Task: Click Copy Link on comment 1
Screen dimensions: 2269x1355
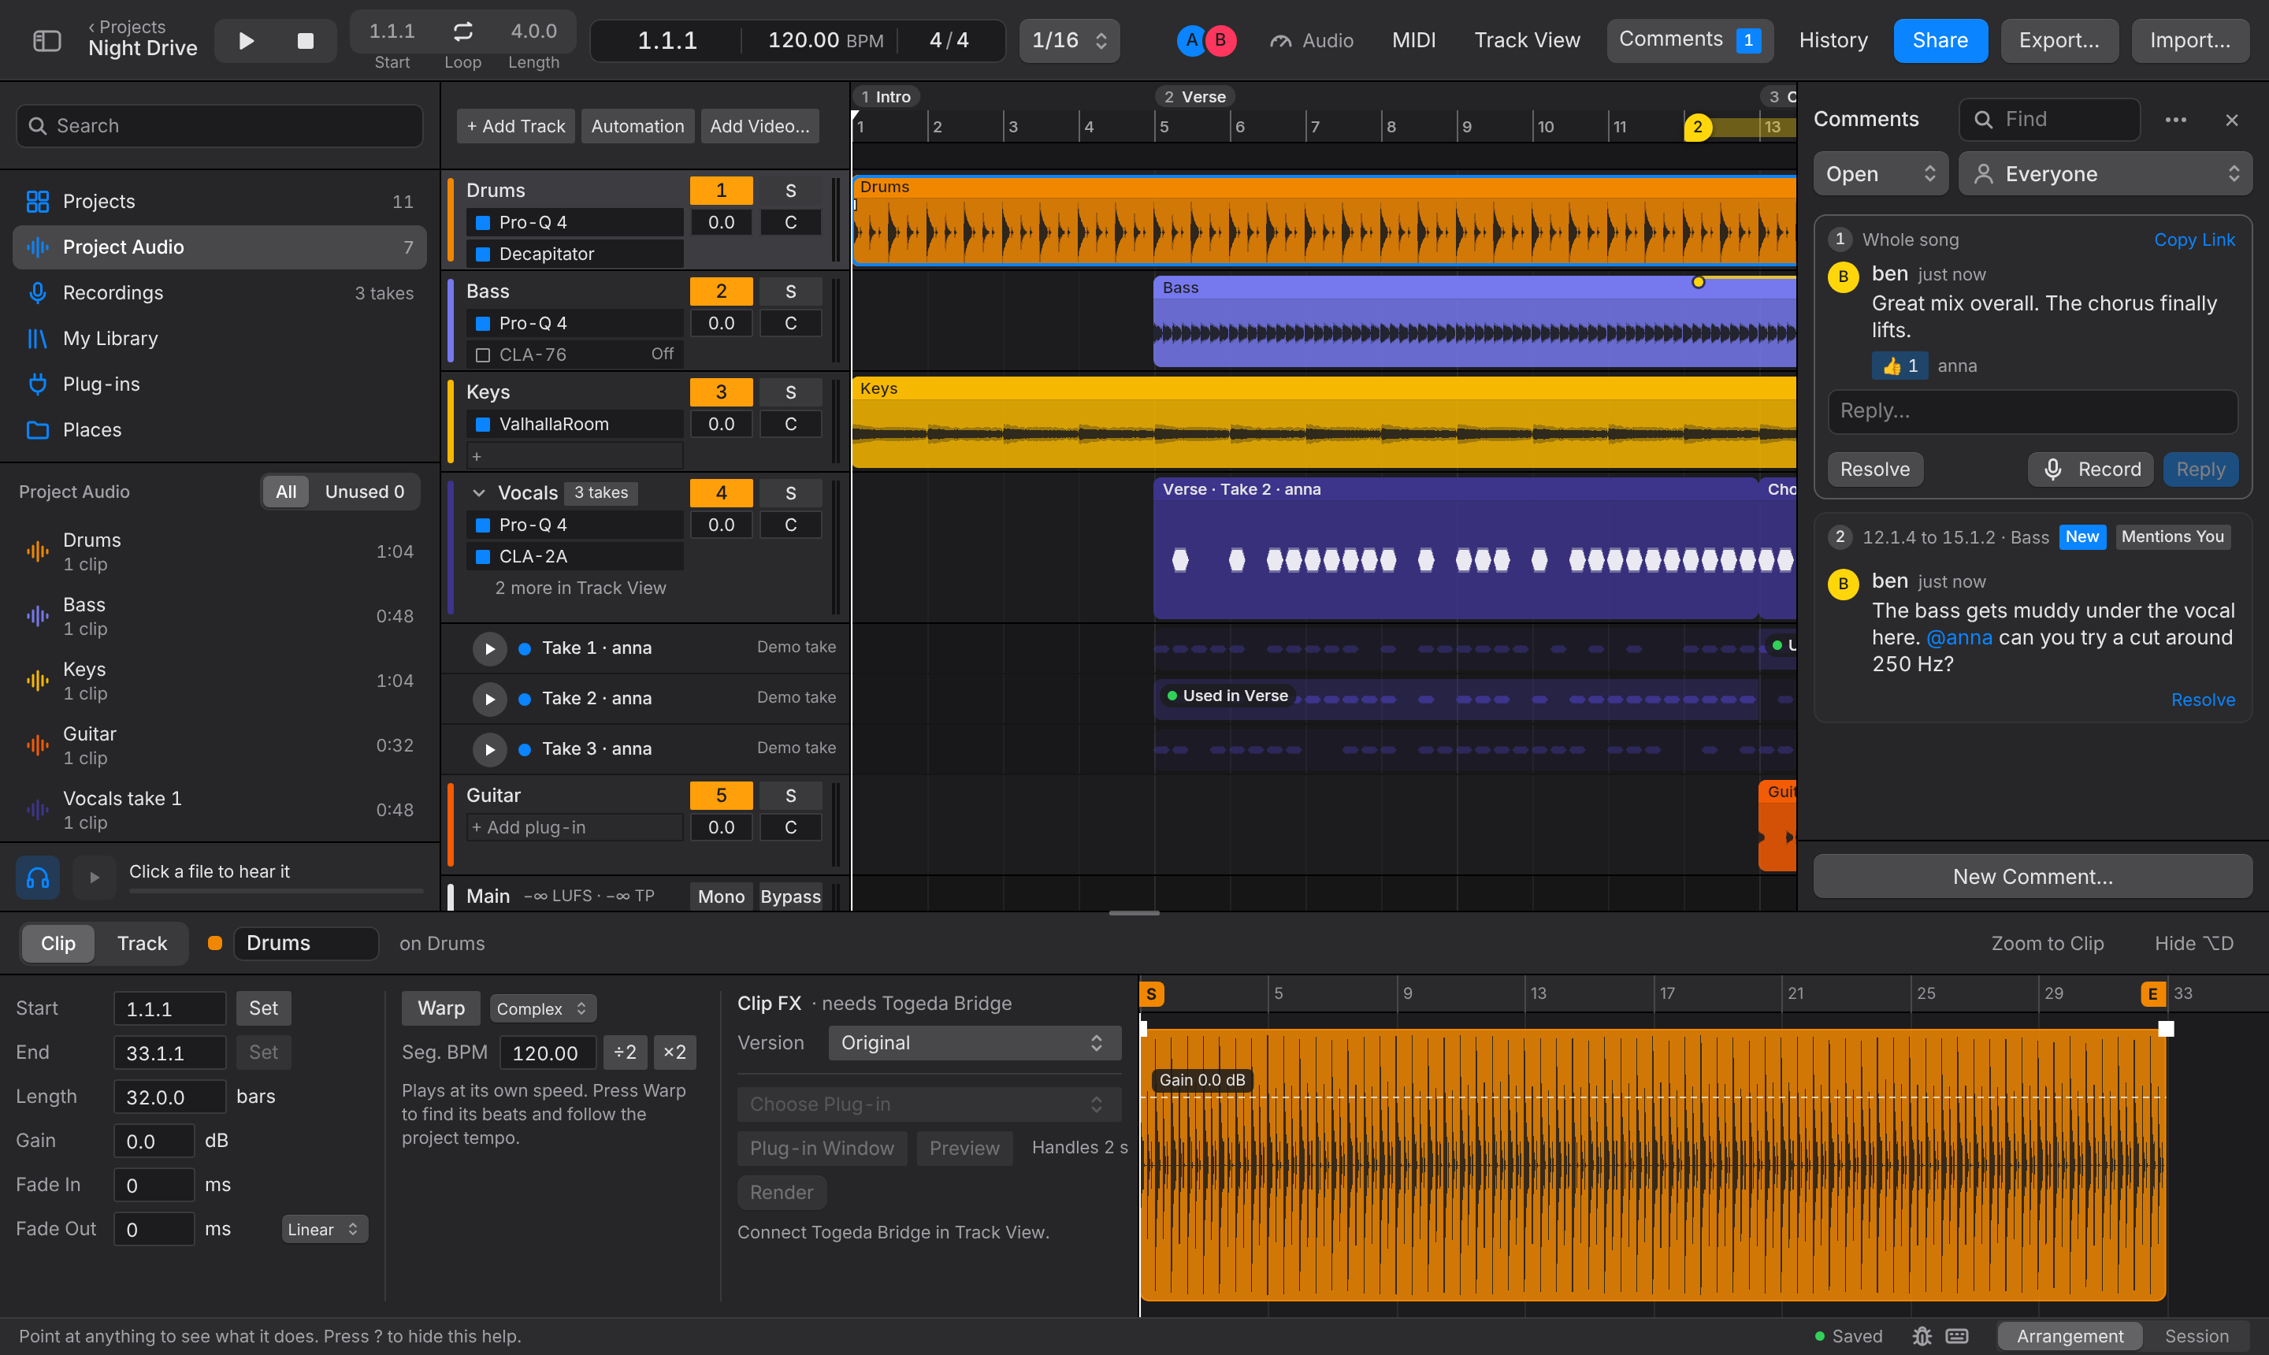Action: (2194, 239)
